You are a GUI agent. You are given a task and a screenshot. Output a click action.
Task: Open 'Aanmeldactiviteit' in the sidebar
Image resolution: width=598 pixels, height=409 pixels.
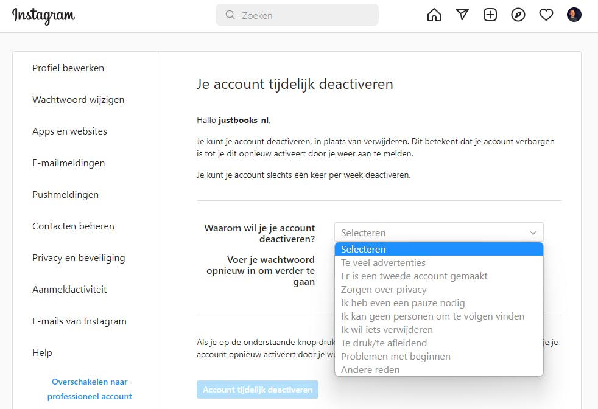coord(71,290)
